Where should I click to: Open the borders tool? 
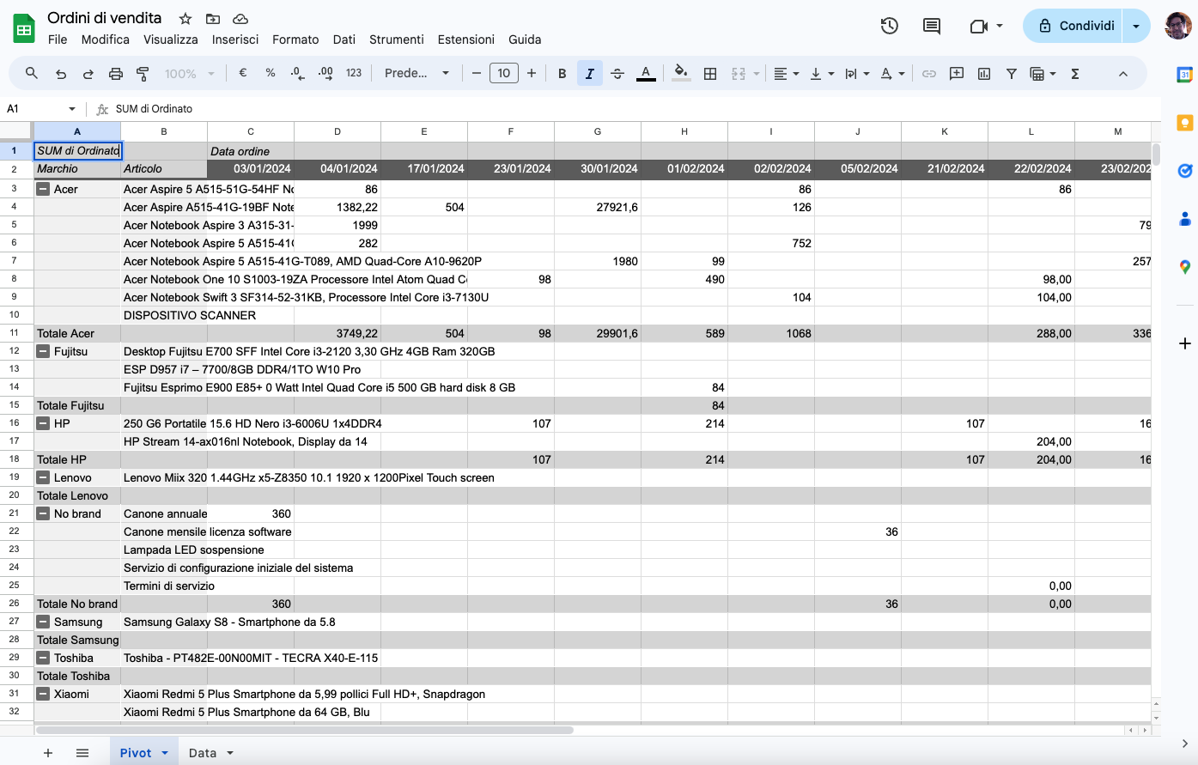pyautogui.click(x=710, y=74)
